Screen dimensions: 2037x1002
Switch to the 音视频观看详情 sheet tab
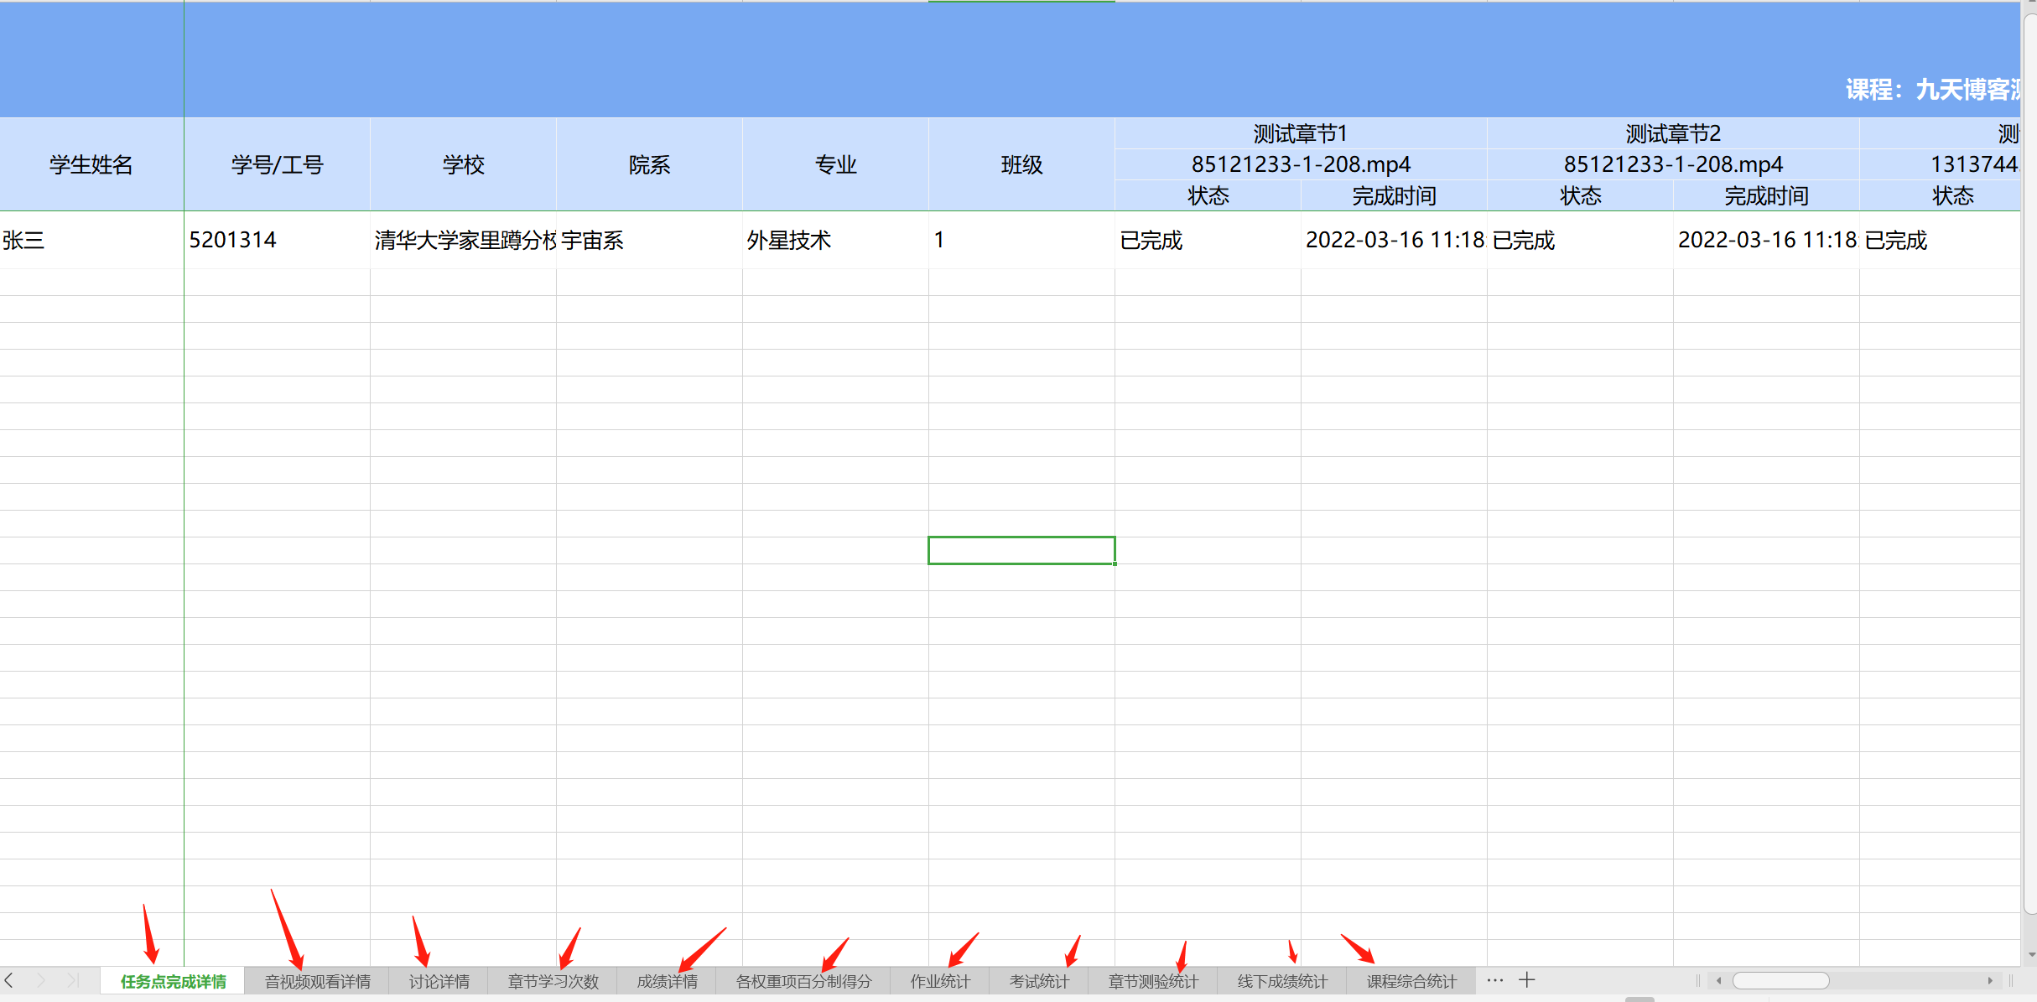click(x=317, y=981)
